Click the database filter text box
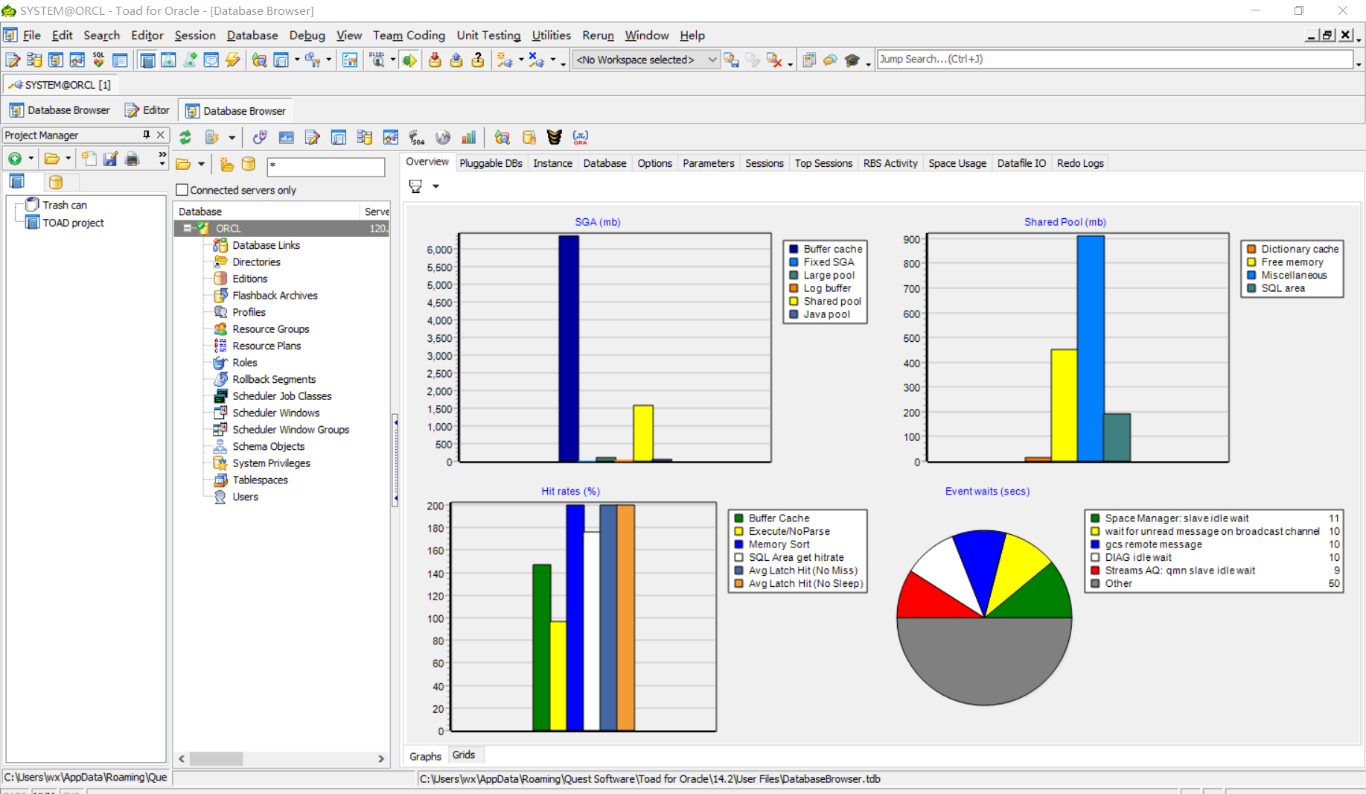The width and height of the screenshot is (1366, 794). pos(326,166)
